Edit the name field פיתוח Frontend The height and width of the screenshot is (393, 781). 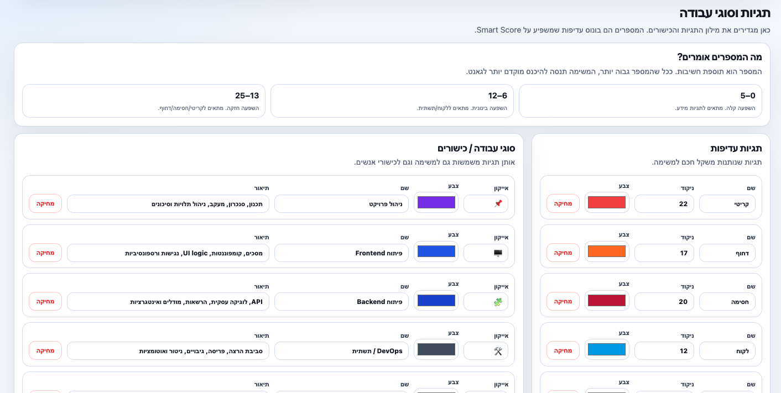(x=342, y=253)
